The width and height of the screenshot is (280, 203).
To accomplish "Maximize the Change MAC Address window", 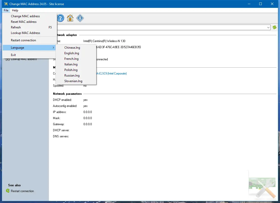I will 260,4.
